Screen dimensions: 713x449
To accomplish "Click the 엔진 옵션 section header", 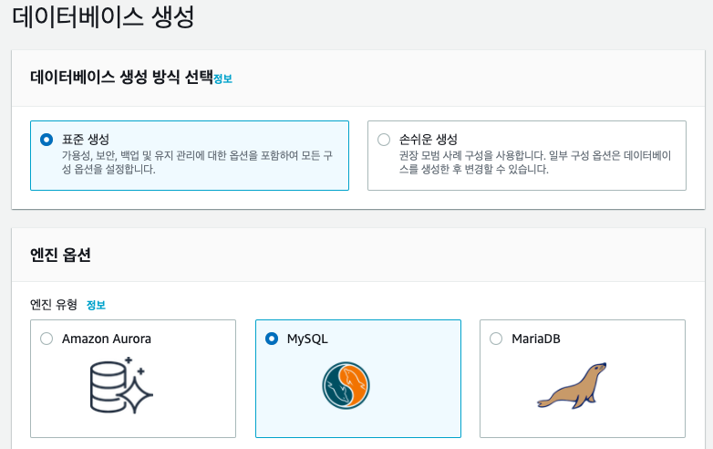I will tap(60, 255).
